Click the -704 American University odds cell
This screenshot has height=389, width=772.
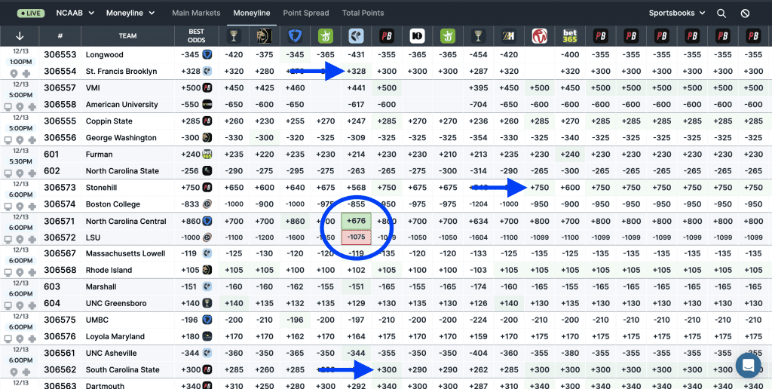tap(479, 104)
